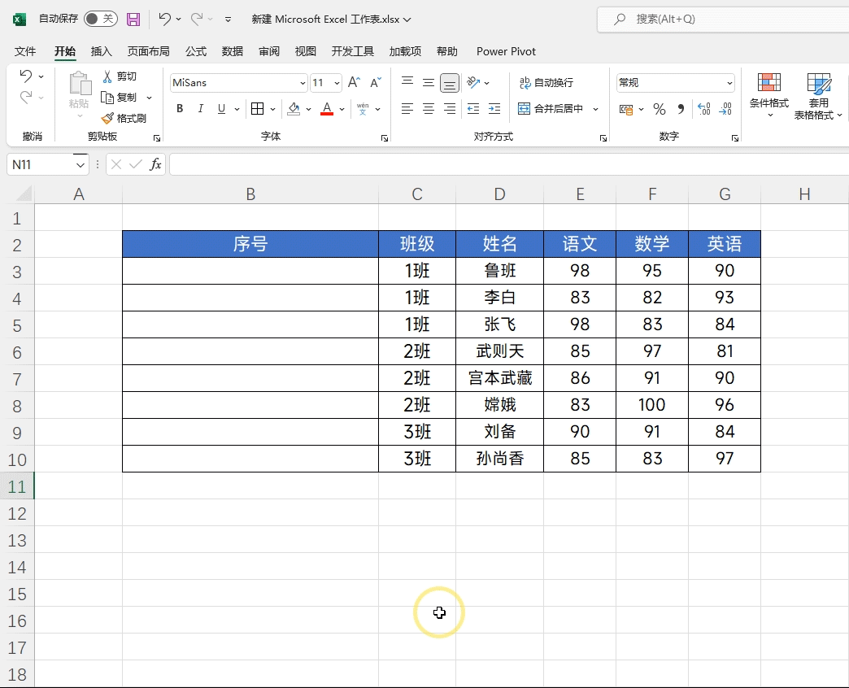Decrease the indent
This screenshot has width=849, height=688.
473,109
